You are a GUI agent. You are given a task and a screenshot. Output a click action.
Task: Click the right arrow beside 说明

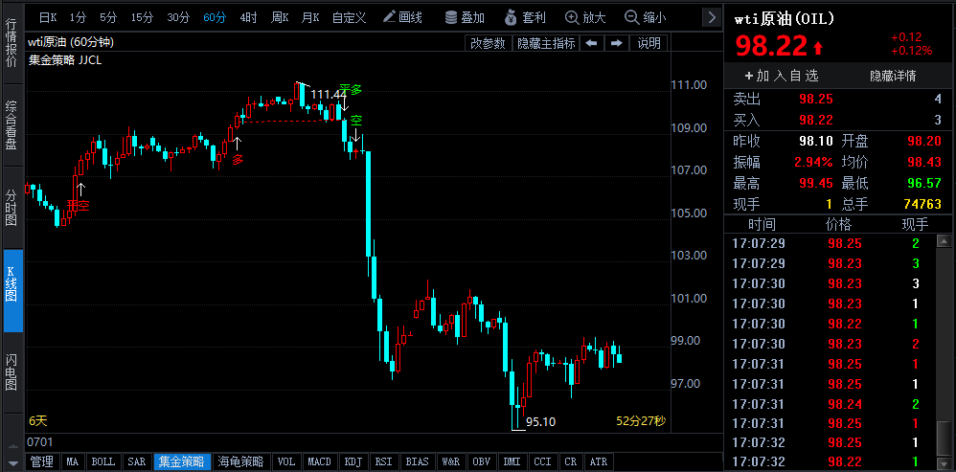[x=616, y=43]
